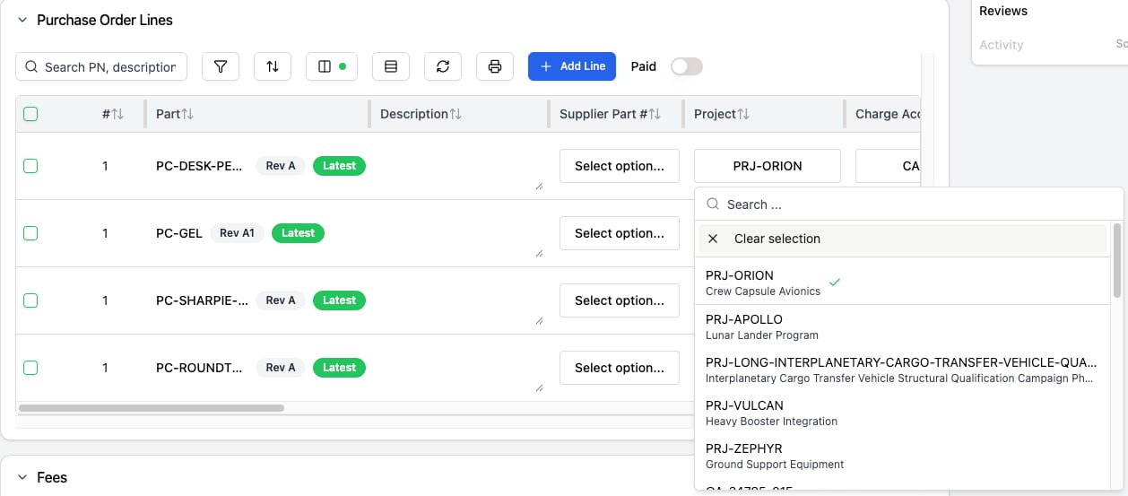The image size is (1128, 496).
Task: Click the search magnifier in dropdown
Action: click(714, 204)
